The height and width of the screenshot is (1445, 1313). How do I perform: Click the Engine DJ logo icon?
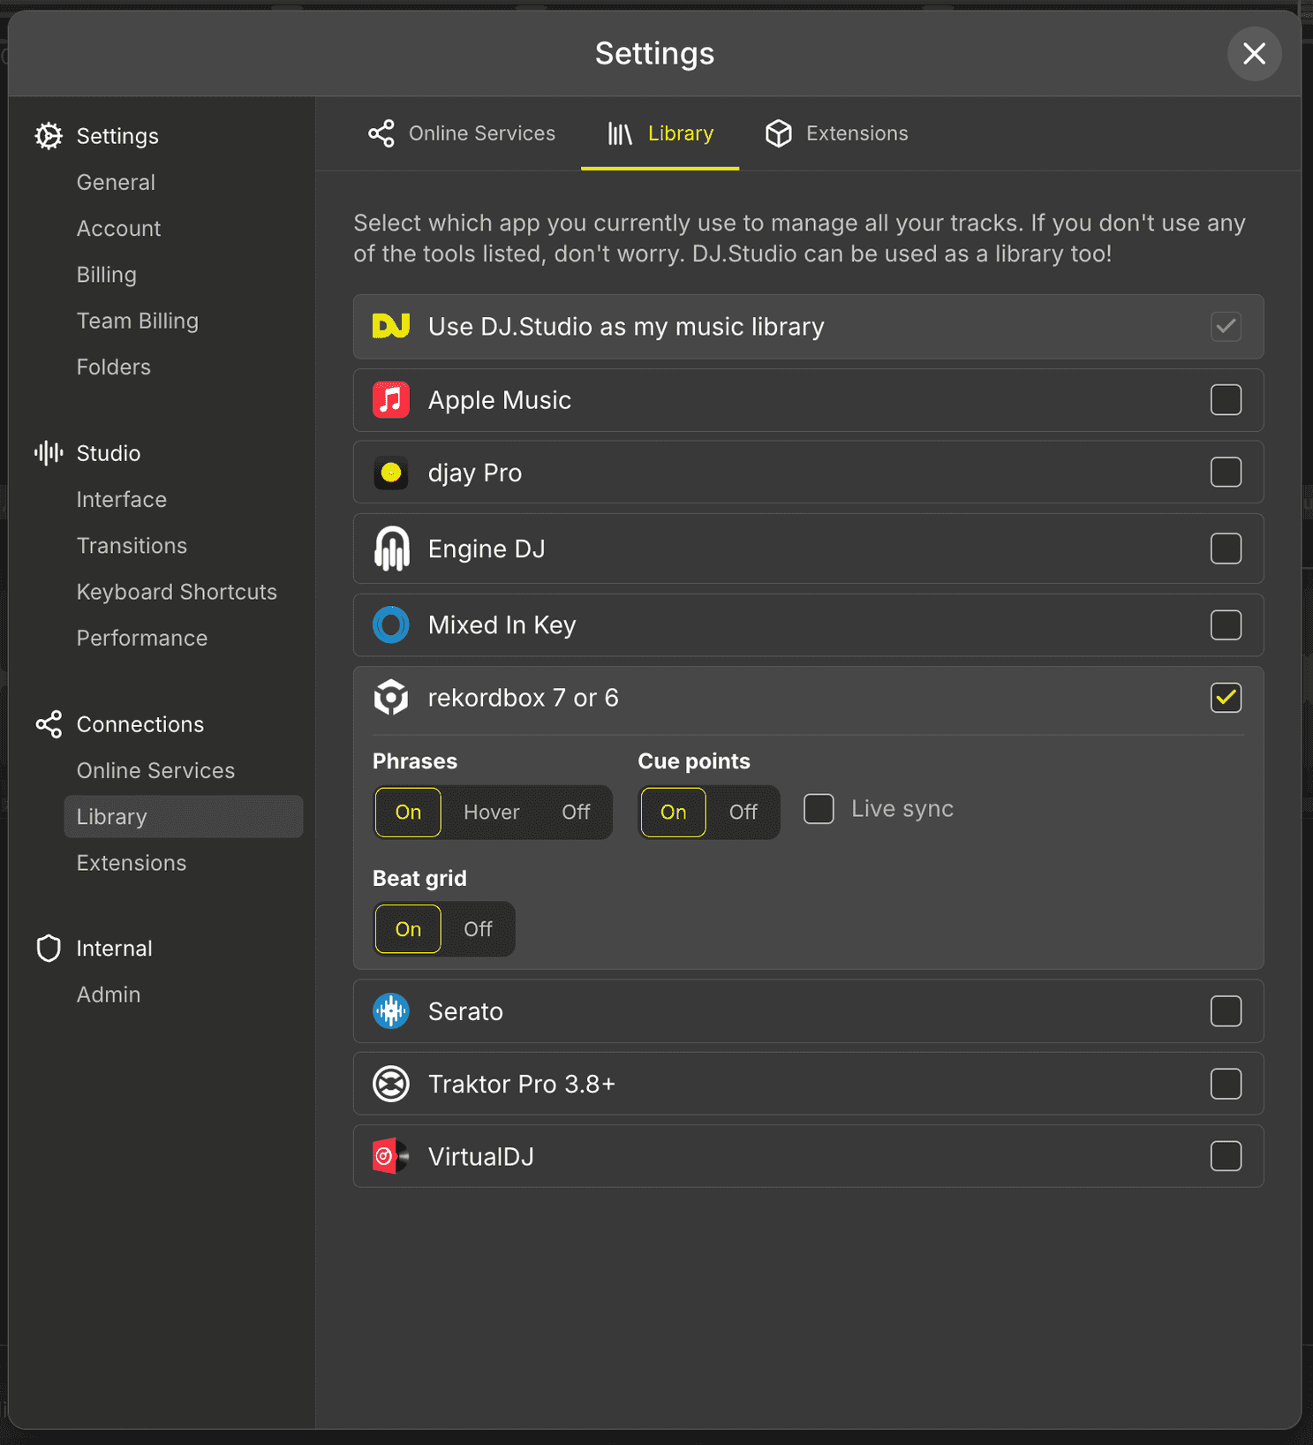(x=391, y=548)
